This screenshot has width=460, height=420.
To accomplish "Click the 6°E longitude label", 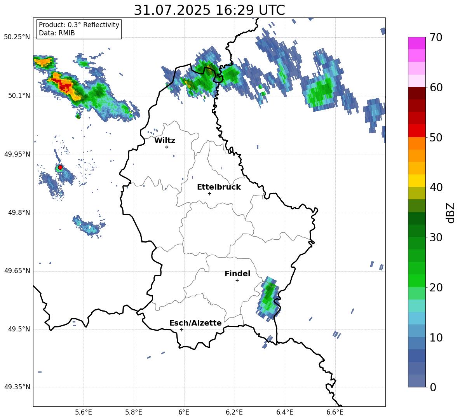I will tap(184, 412).
